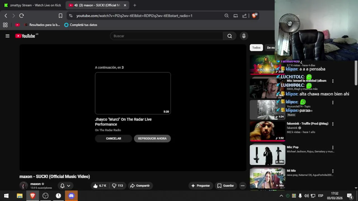Open options menu for Mix: ismael la realidad
358x201 pixels.
(x=333, y=81)
